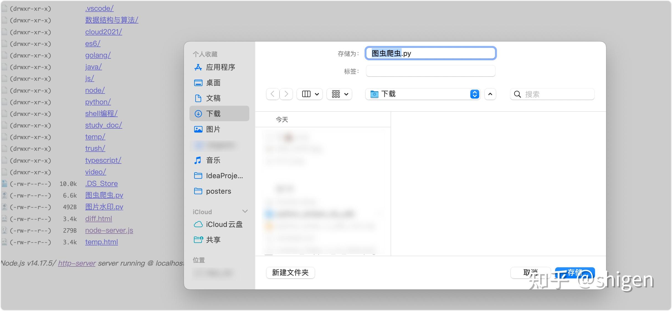672x311 pixels.
Task: Open Music (音乐) folder in sidebar
Action: point(213,160)
